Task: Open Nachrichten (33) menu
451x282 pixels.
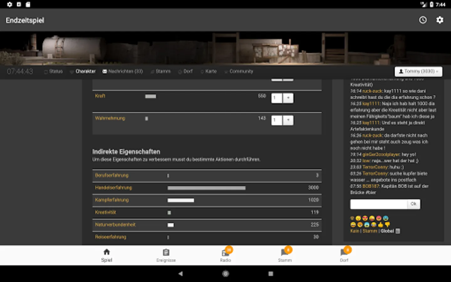Action: click(125, 71)
